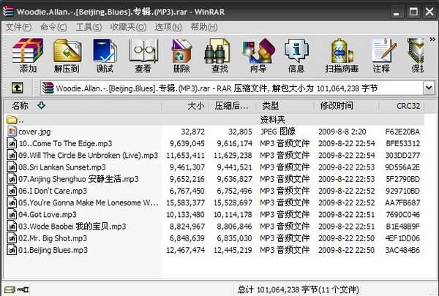Click the date 2009-8-8 2:20

pyautogui.click(x=342, y=132)
